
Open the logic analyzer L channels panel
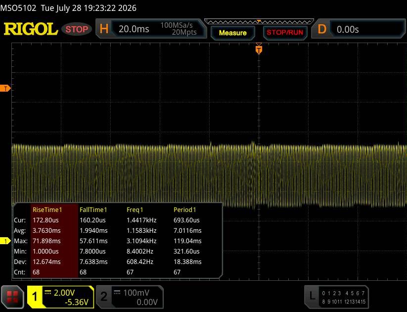tap(336, 297)
